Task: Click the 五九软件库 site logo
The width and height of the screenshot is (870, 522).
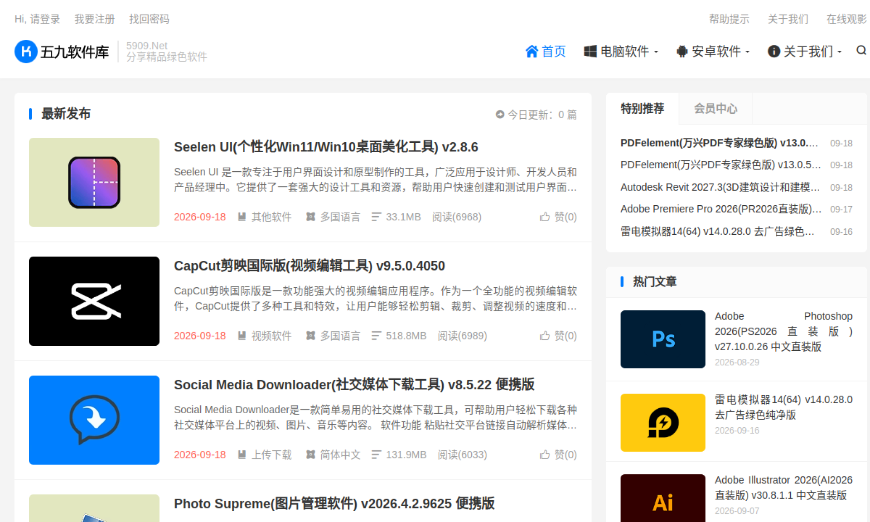Action: pos(62,51)
